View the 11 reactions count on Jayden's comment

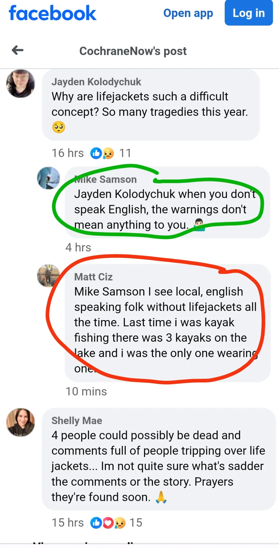pos(125,153)
